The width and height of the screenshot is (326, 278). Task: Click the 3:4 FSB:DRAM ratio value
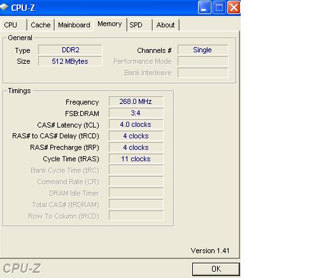136,113
